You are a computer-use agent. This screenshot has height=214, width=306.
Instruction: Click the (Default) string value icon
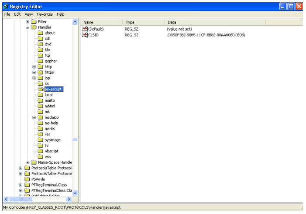(x=85, y=29)
